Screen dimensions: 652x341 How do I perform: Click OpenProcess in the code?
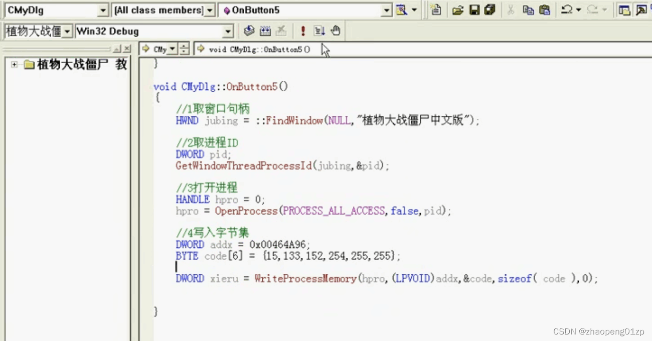click(246, 211)
